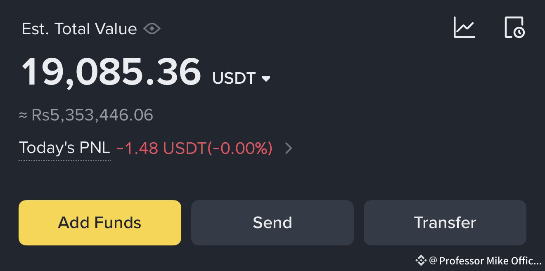Screen dimensions: 545x271
Task: Open the portfolio line chart icon
Action: [x=464, y=28]
